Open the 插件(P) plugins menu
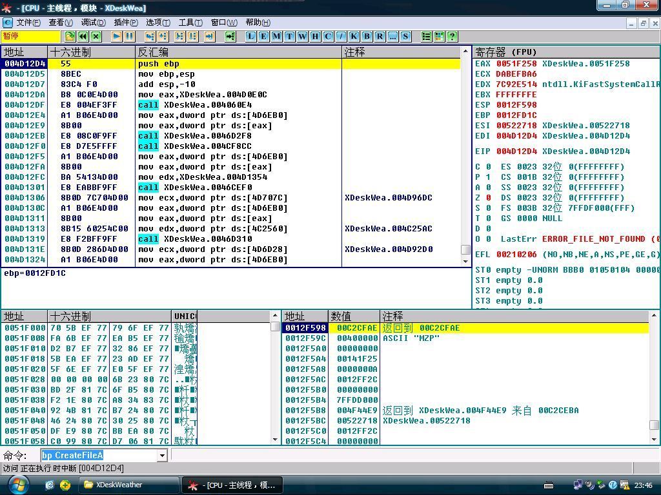Screen dimensions: 661x495 pos(126,23)
